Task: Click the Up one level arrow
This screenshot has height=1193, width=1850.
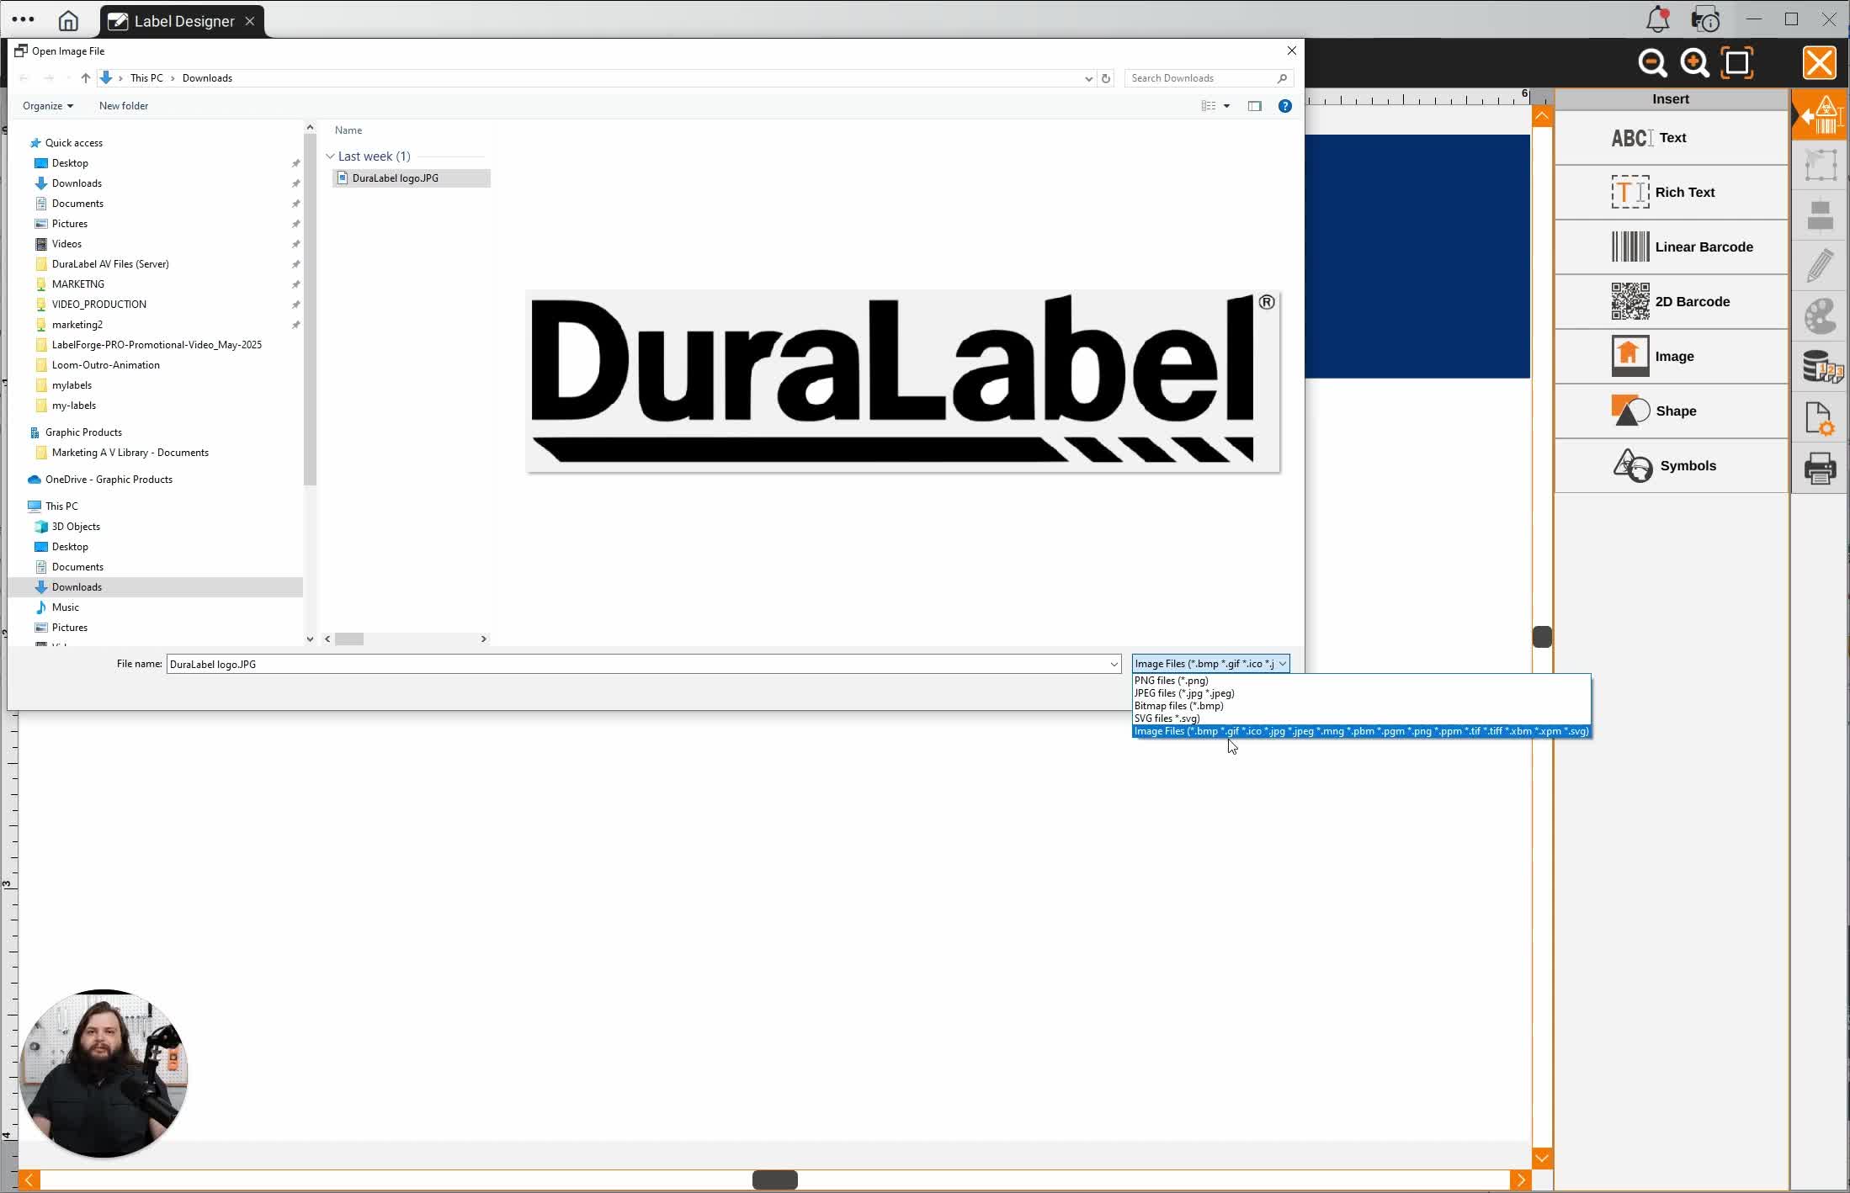Action: click(x=85, y=78)
